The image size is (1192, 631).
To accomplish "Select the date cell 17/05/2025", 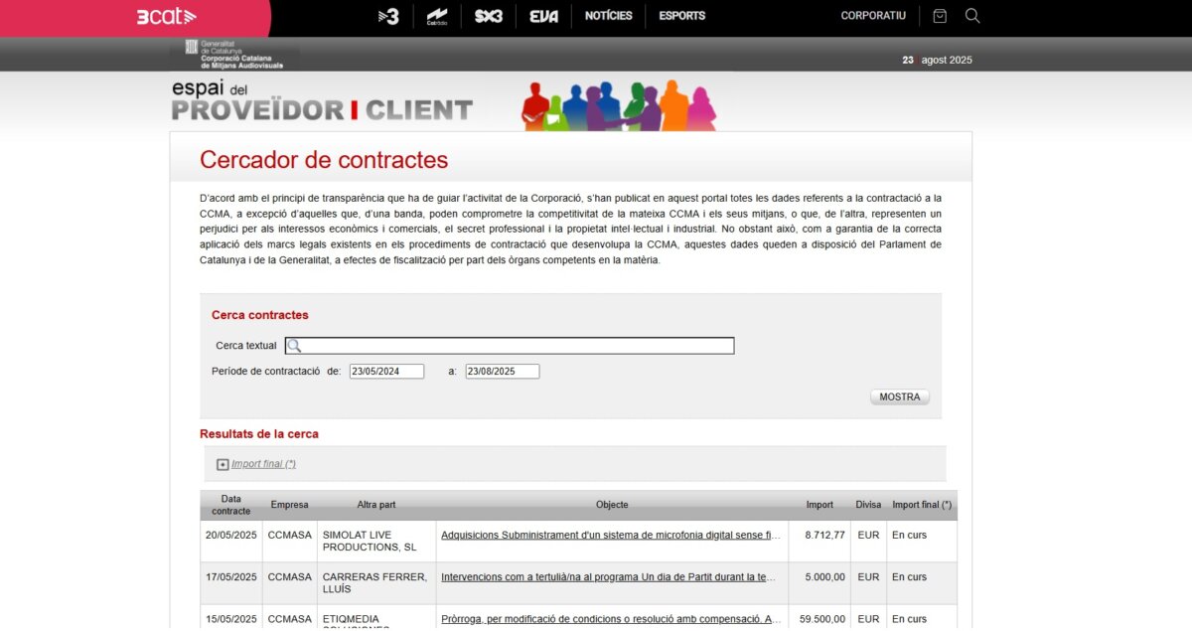I will pyautogui.click(x=231, y=577).
